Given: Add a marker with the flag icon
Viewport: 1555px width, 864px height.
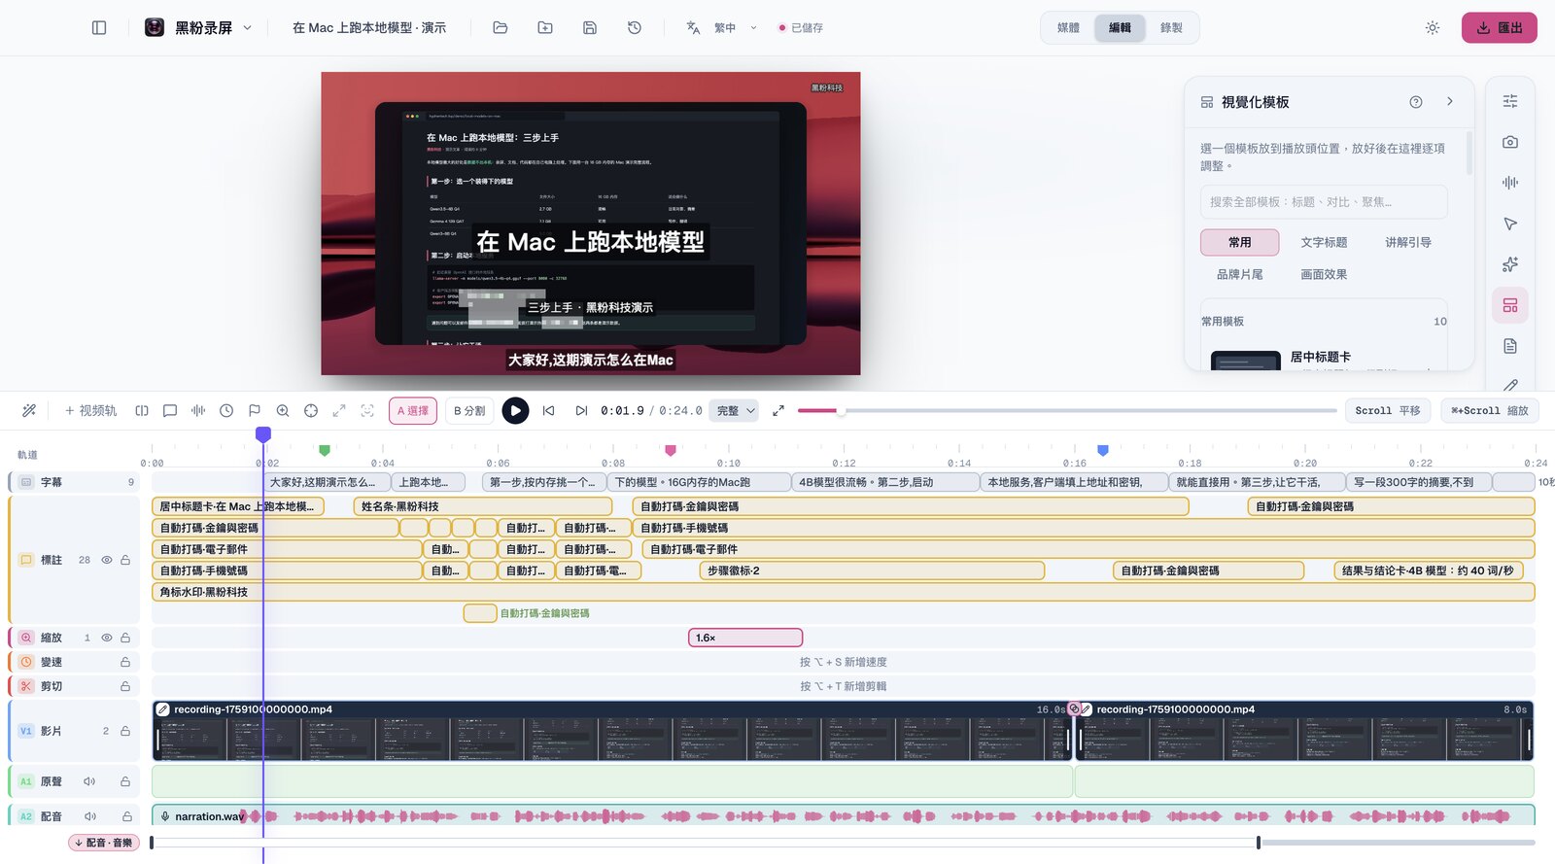Looking at the screenshot, I should (255, 411).
